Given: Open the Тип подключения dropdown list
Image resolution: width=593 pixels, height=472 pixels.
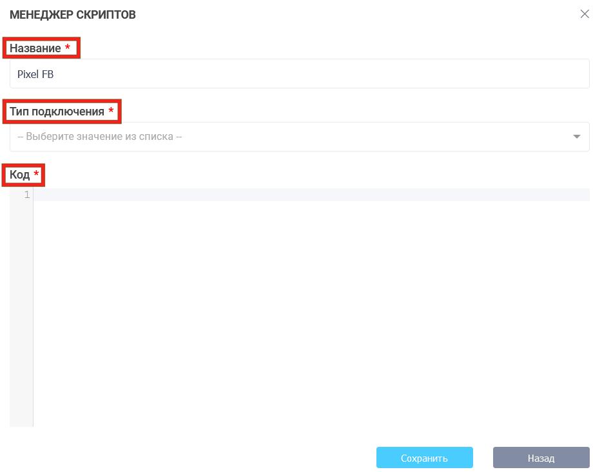Looking at the screenshot, I should (x=299, y=137).
